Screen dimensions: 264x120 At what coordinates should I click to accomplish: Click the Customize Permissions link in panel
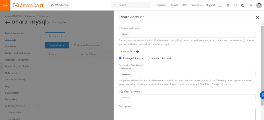pyautogui.click(x=131, y=65)
